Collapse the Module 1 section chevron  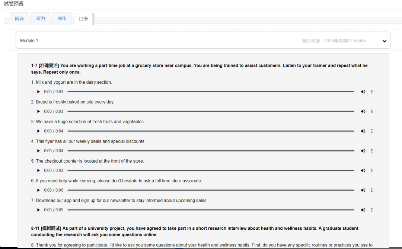click(x=385, y=41)
